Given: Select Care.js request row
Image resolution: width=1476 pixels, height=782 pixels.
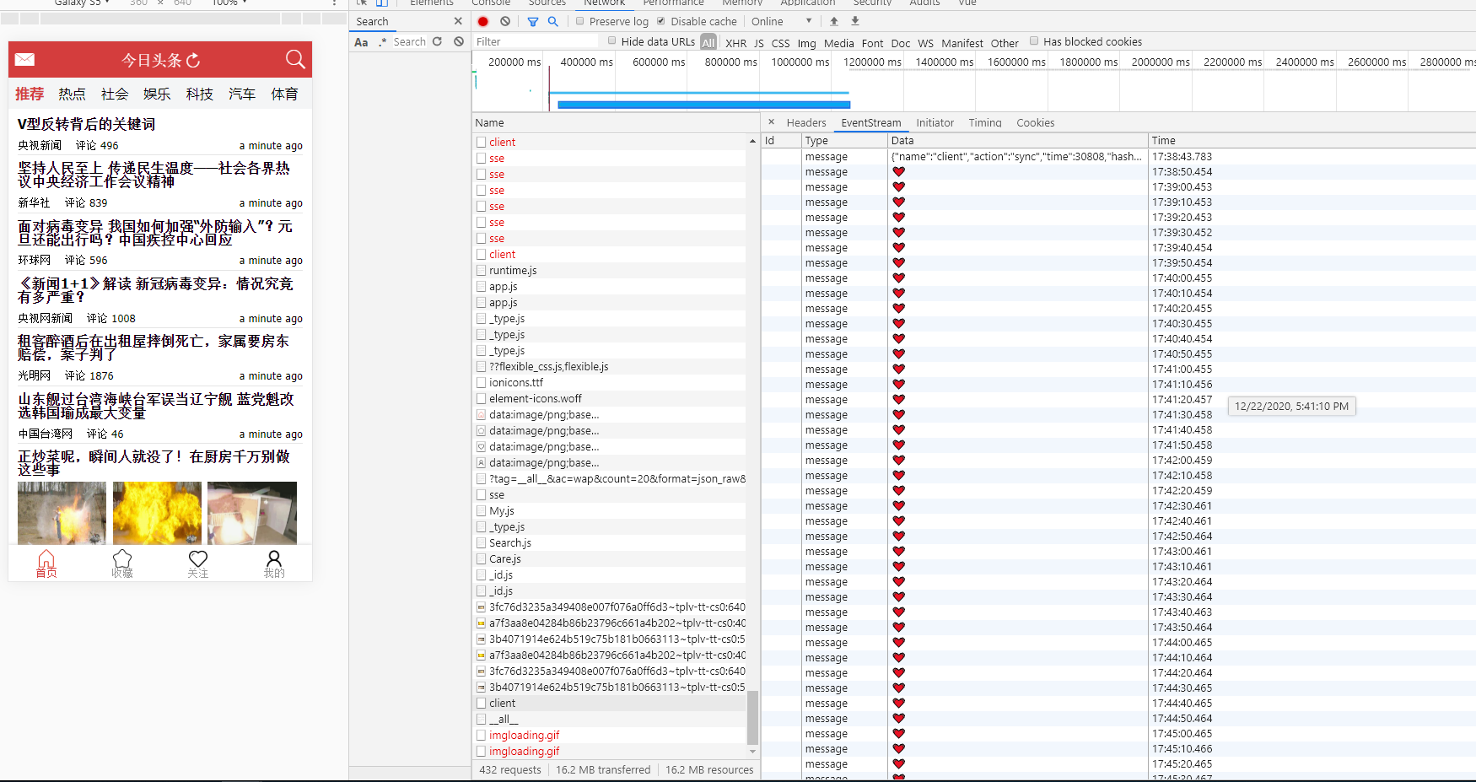Looking at the screenshot, I should tap(611, 558).
